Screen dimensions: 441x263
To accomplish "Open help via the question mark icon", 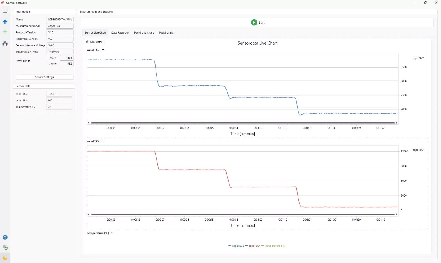I will point(5,237).
